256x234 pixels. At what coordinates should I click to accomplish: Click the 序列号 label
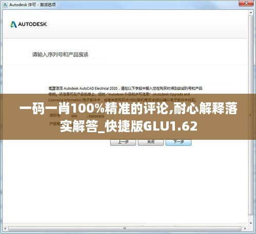coord(55,116)
